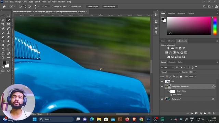Select the Crop tool
Screen dimensions: 219x123
pos(3,24)
